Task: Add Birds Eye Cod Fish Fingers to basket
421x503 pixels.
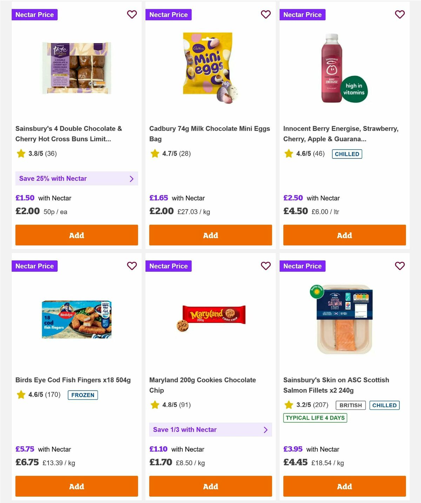Action: point(76,487)
